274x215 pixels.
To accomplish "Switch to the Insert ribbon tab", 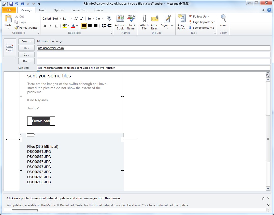I will [43, 10].
